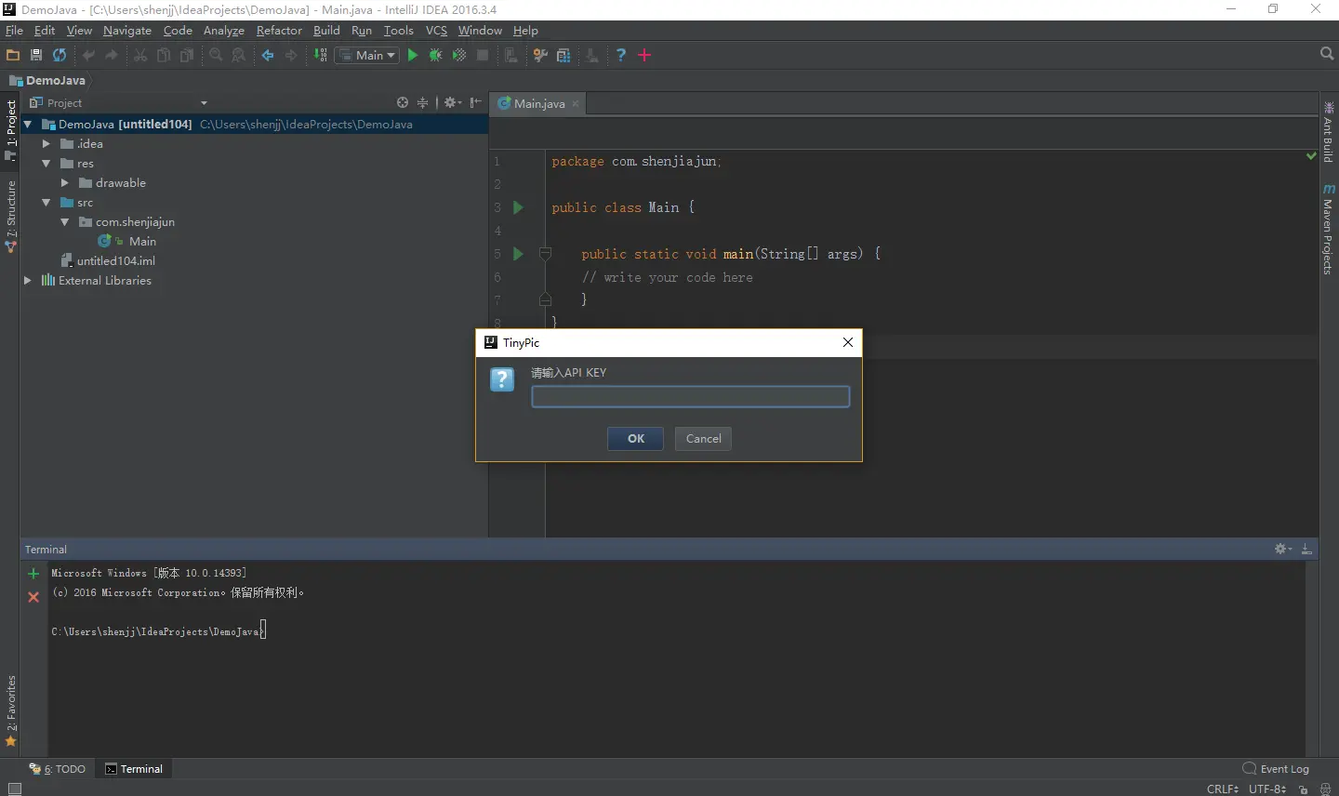This screenshot has width=1339, height=796.
Task: Open the Project Structure icon
Action: click(x=563, y=55)
